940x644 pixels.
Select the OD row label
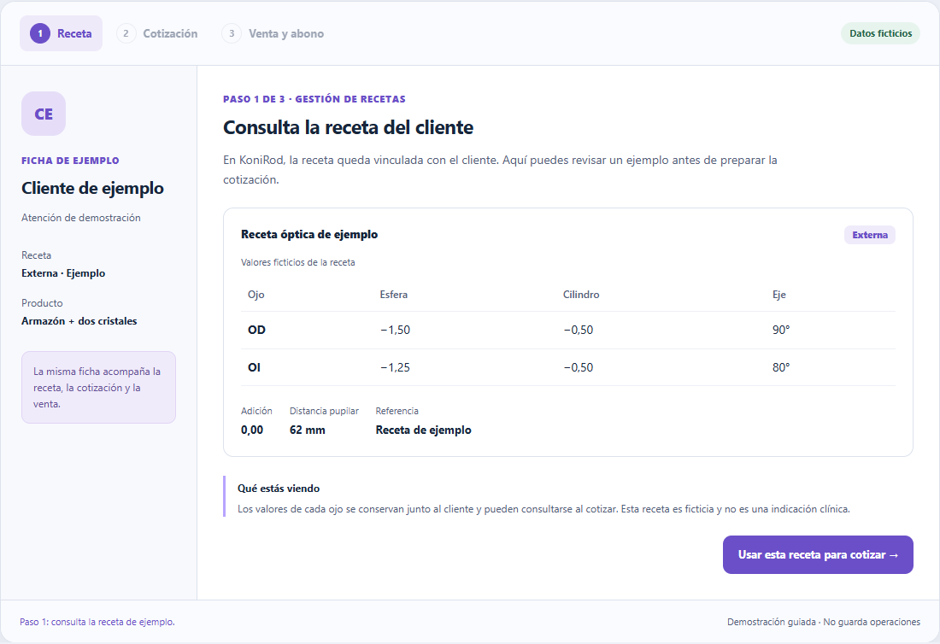pyautogui.click(x=256, y=330)
